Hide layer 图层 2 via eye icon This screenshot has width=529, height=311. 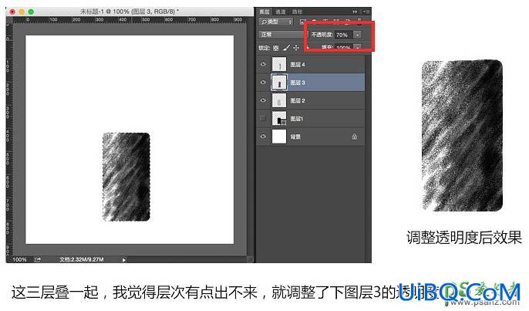[263, 100]
